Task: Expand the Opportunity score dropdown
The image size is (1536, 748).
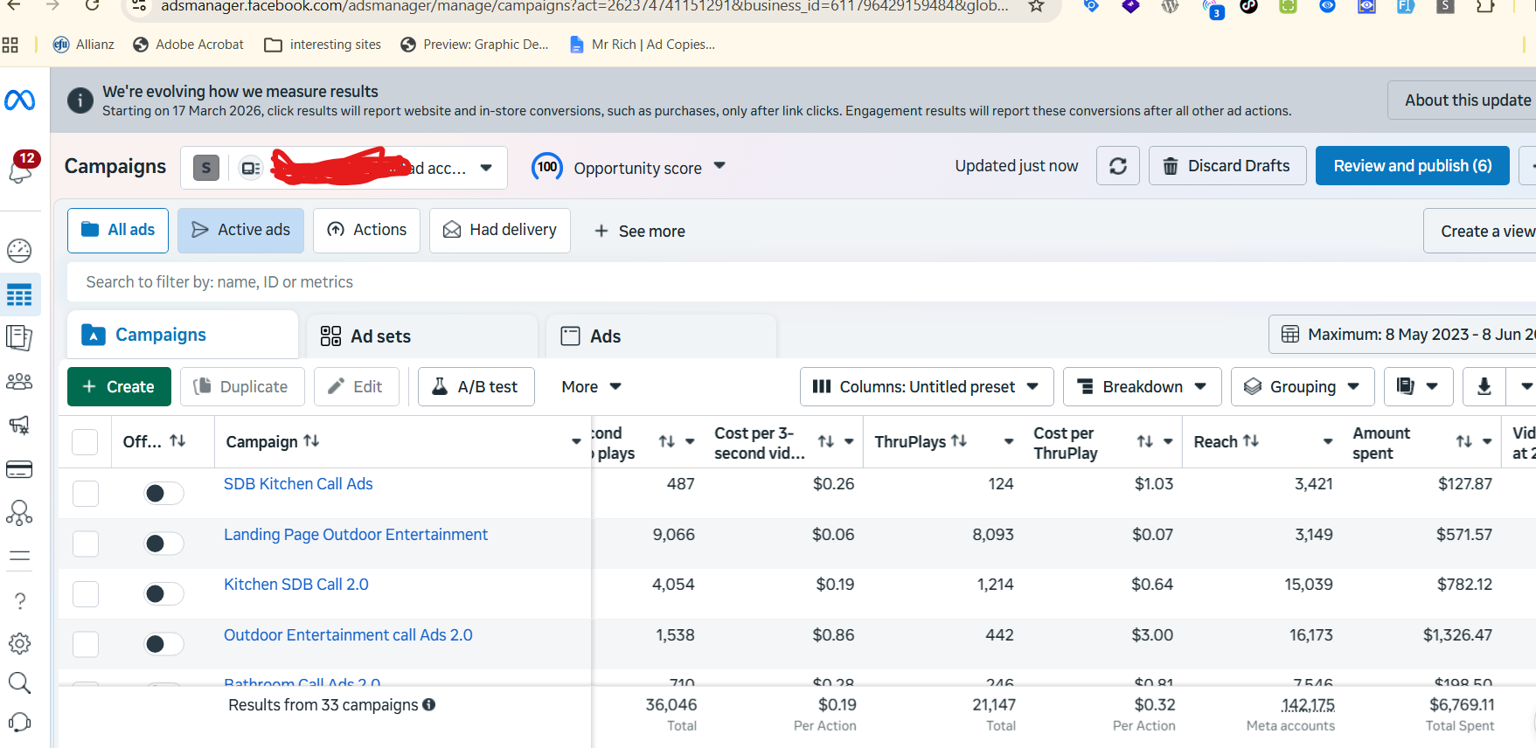Action: (x=629, y=167)
